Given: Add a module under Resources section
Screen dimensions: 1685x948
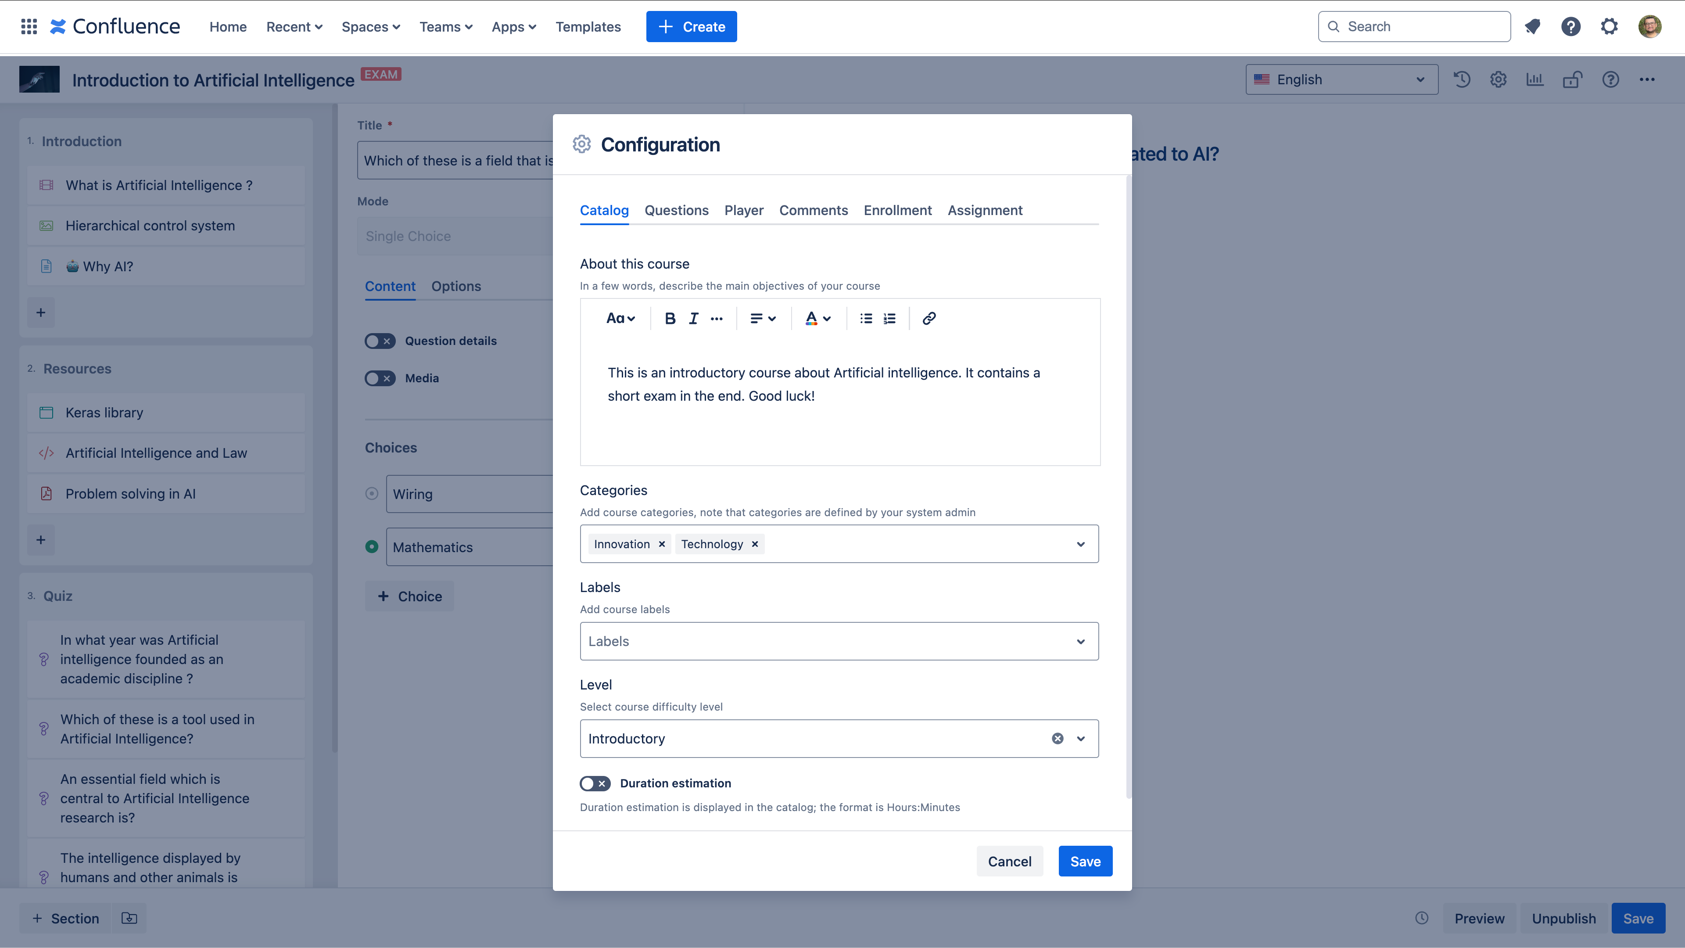Looking at the screenshot, I should coord(40,540).
